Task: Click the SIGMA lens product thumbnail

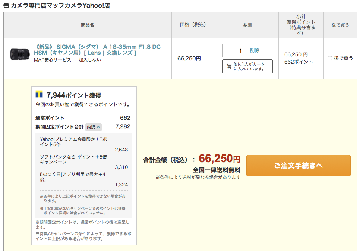Action: [20, 54]
